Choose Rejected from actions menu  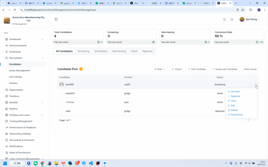click(234, 96)
